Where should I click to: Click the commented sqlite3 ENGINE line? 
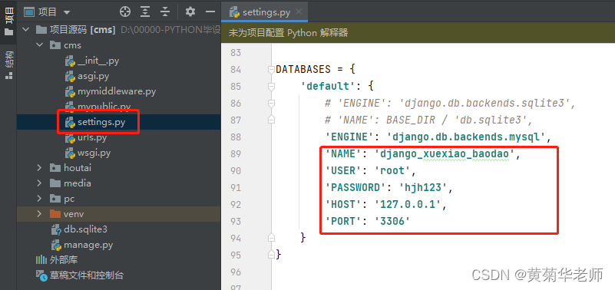click(450, 103)
